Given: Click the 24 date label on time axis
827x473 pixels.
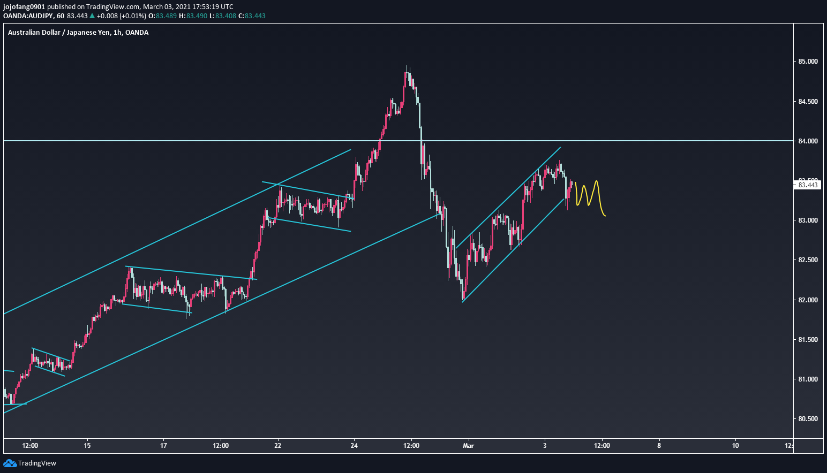Looking at the screenshot, I should pyautogui.click(x=354, y=446).
